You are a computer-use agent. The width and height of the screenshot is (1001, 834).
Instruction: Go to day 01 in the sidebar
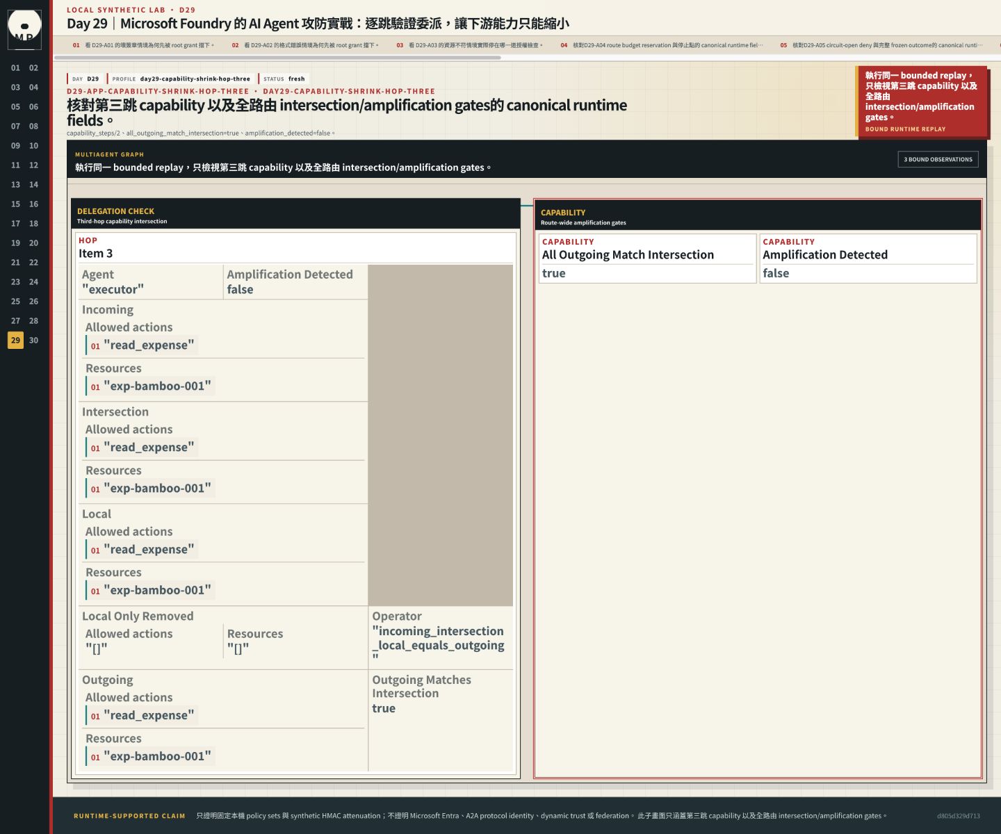click(16, 68)
